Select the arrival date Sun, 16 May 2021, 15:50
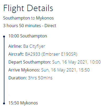This screenshot has height=111, width=102. click(x=65, y=70)
